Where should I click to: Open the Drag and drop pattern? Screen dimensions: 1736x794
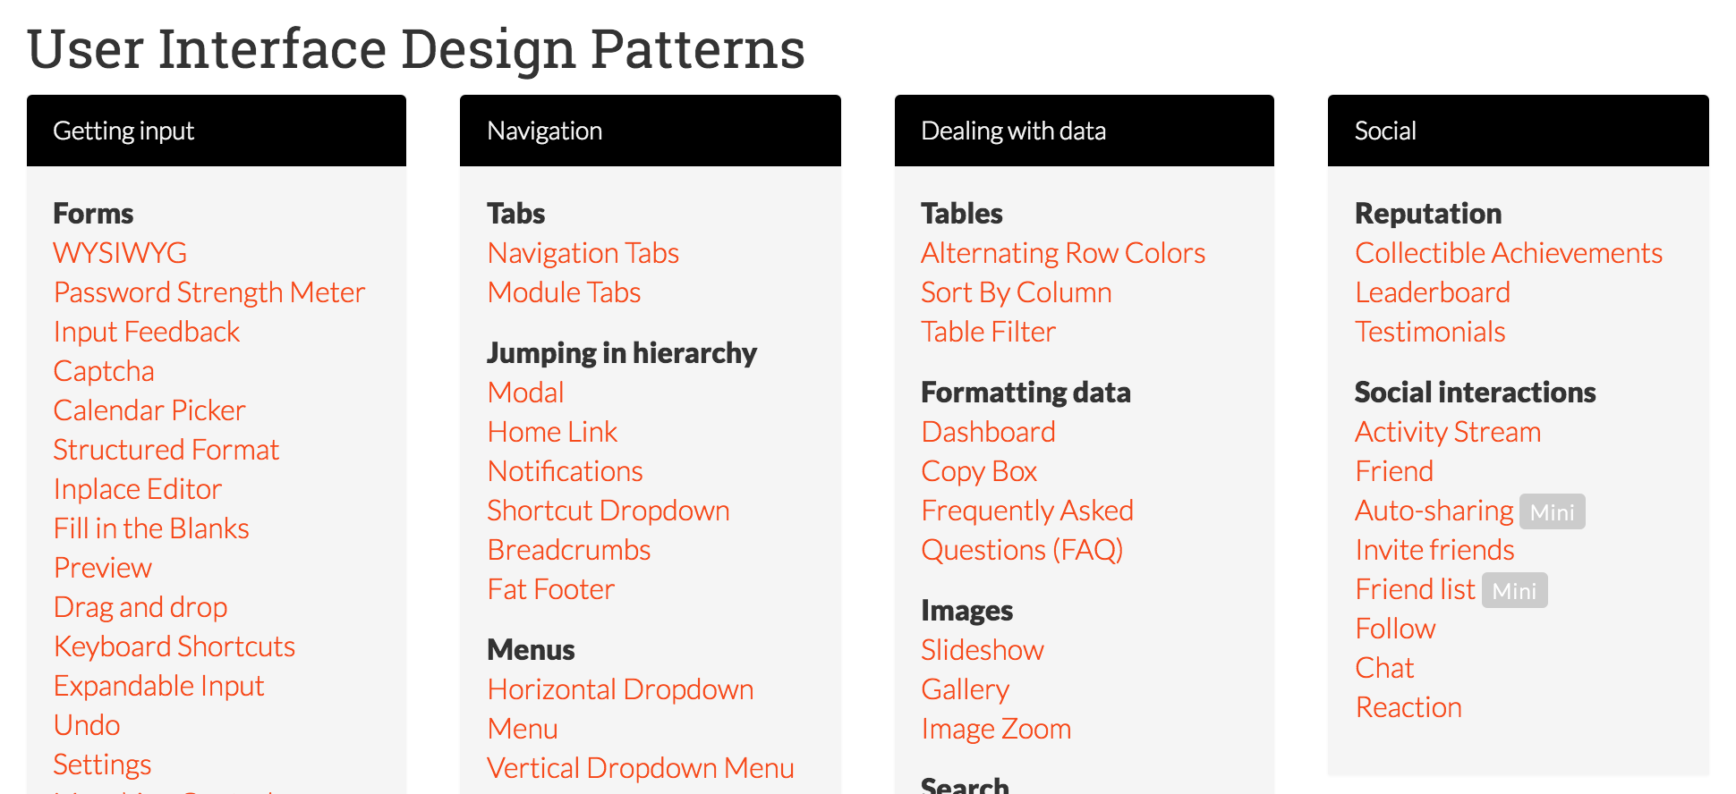140,607
